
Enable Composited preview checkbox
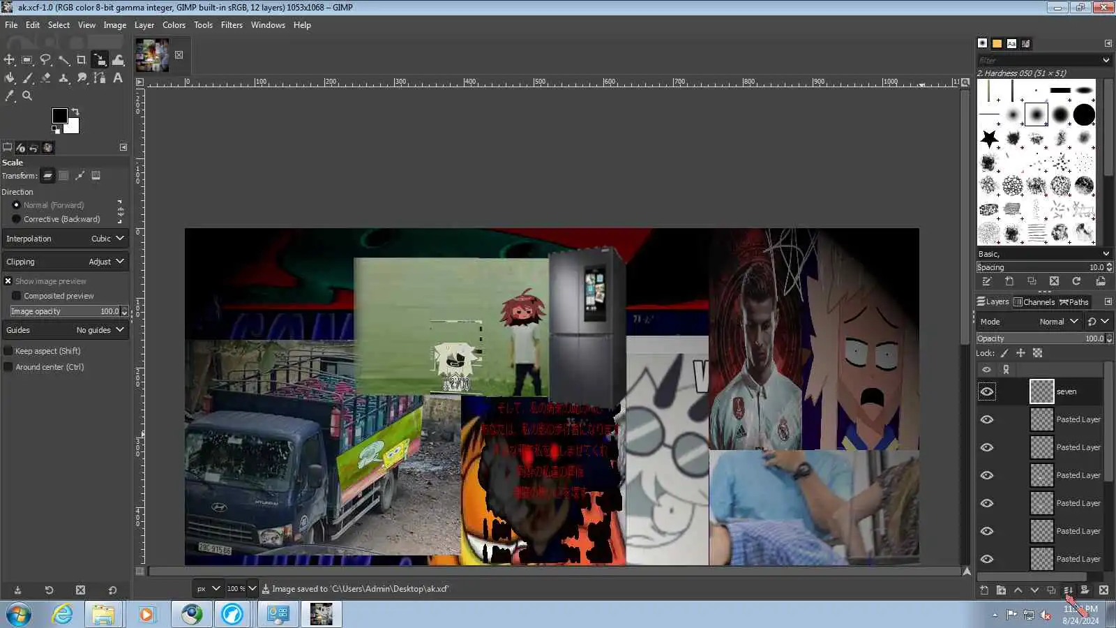(x=17, y=296)
